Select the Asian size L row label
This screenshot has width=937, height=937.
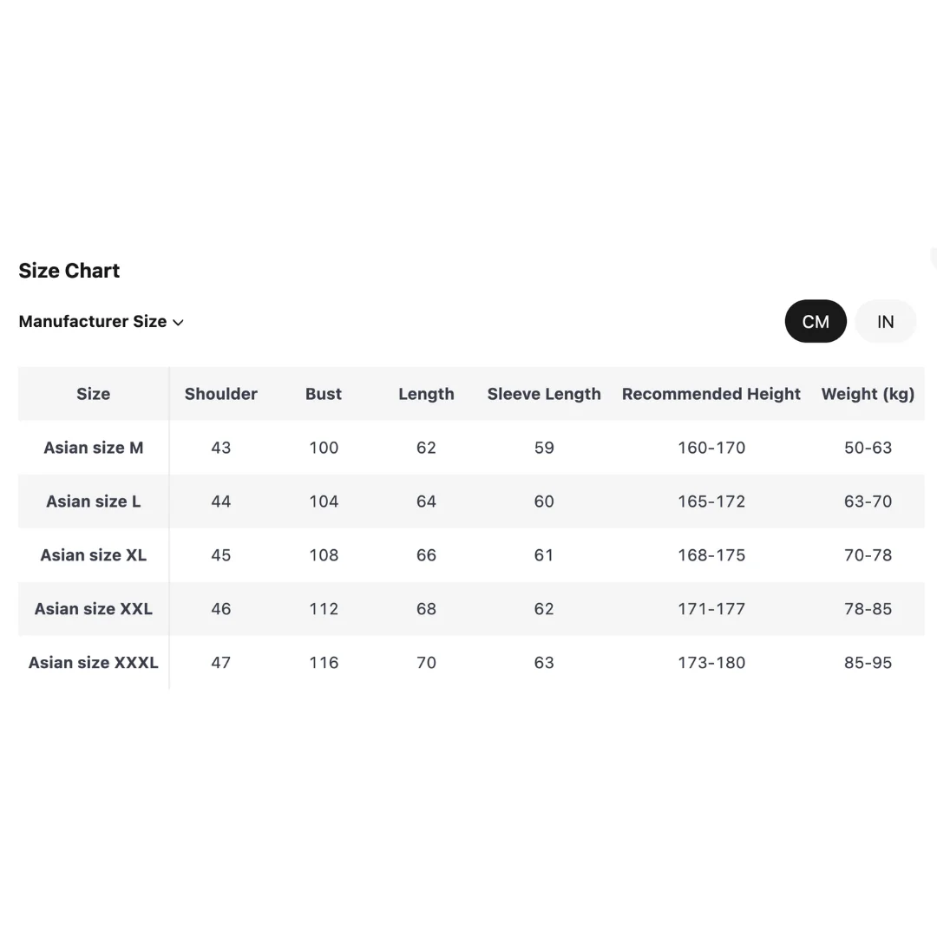pos(94,501)
